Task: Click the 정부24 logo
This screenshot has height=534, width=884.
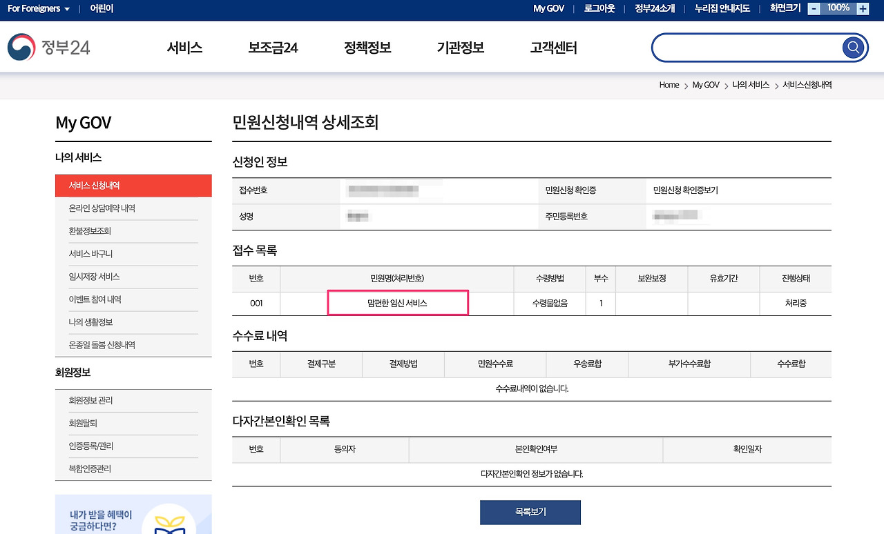Action: 49,48
